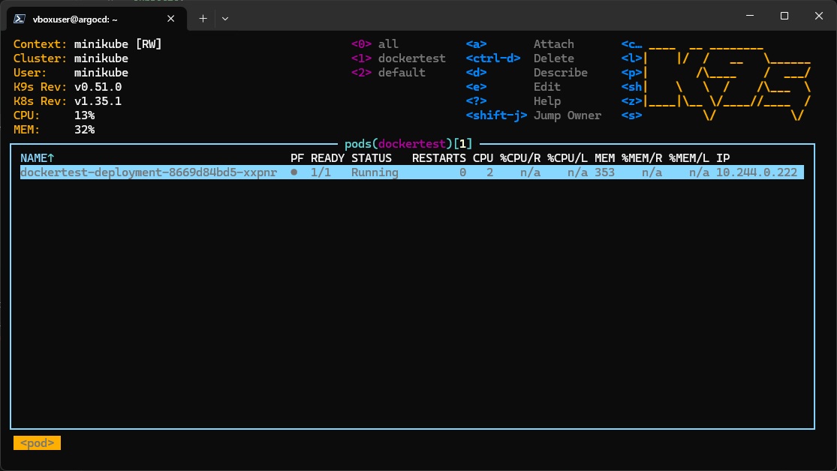This screenshot has width=837, height=471.
Task: Click the %CPU/R column header
Action: coord(520,158)
